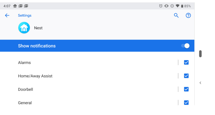
Task: Uncheck the Doorbell checkbox
Action: (x=186, y=89)
